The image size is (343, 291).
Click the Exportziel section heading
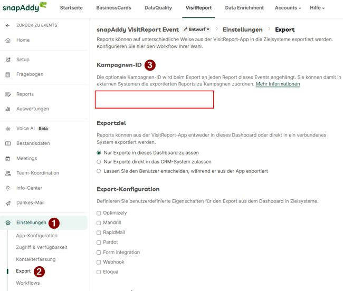[x=111, y=123]
